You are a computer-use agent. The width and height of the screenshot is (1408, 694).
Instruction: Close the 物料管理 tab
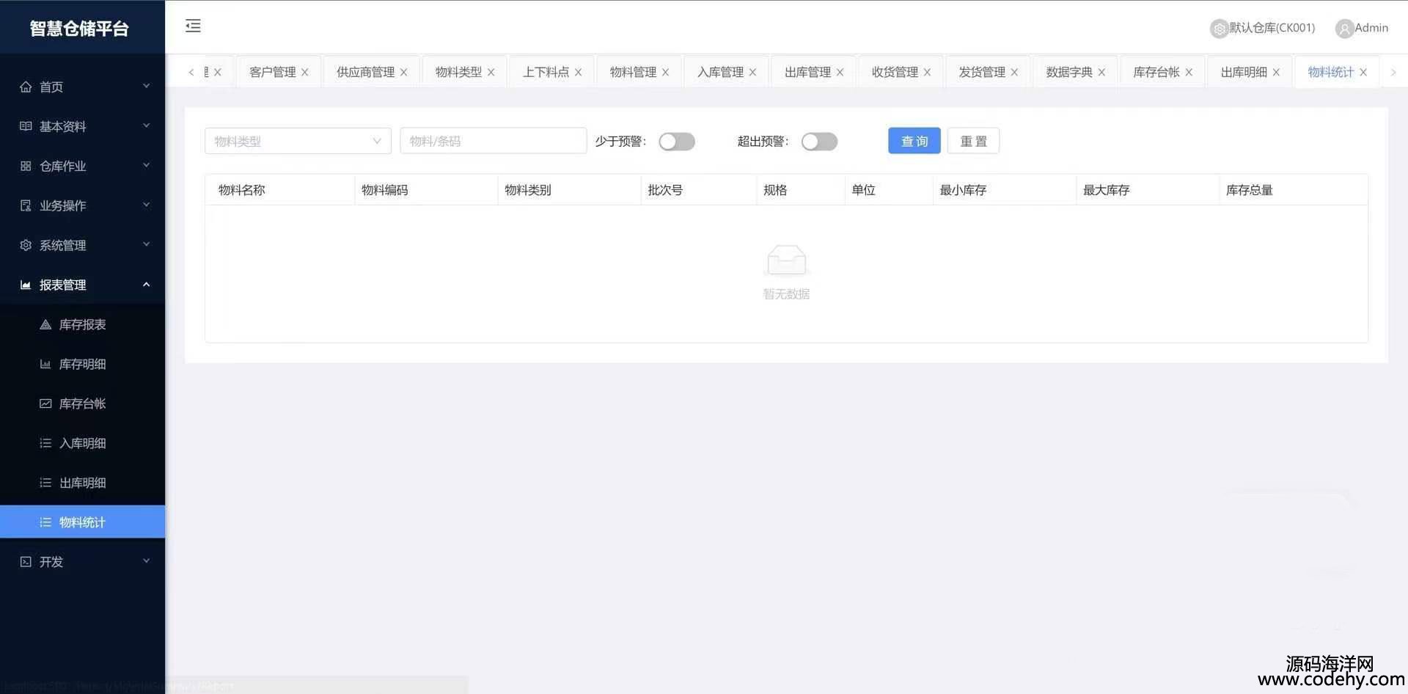[x=666, y=72]
